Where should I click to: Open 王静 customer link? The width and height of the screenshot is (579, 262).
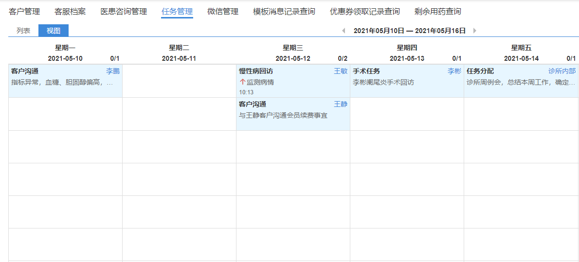click(x=341, y=104)
